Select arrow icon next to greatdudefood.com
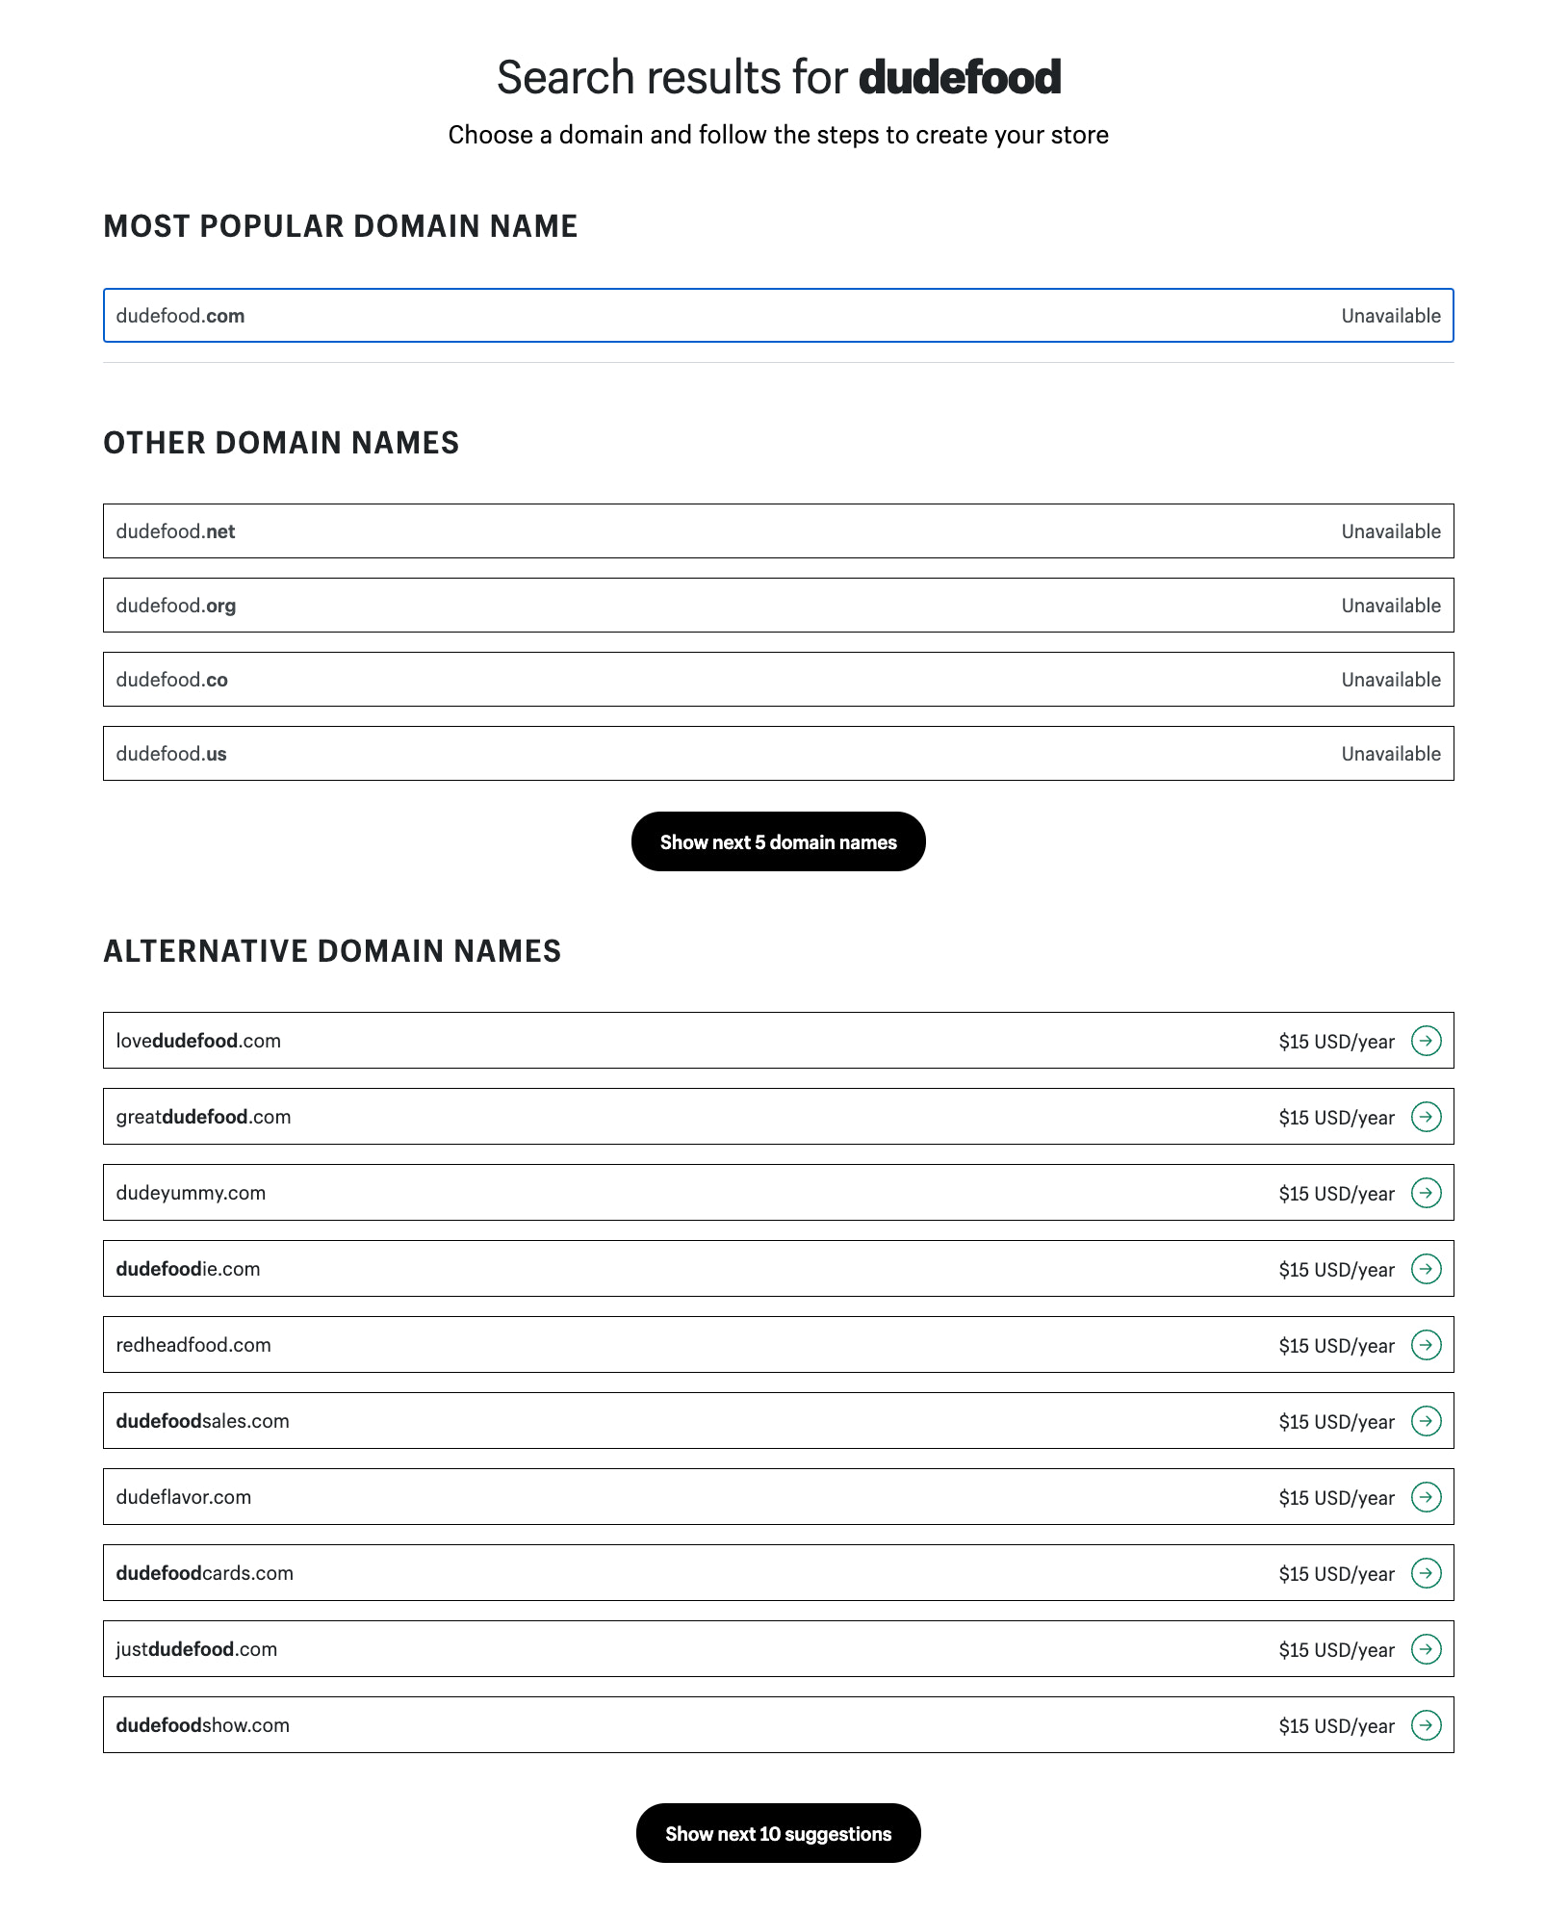Image resolution: width=1544 pixels, height=1912 pixels. coord(1426,1117)
